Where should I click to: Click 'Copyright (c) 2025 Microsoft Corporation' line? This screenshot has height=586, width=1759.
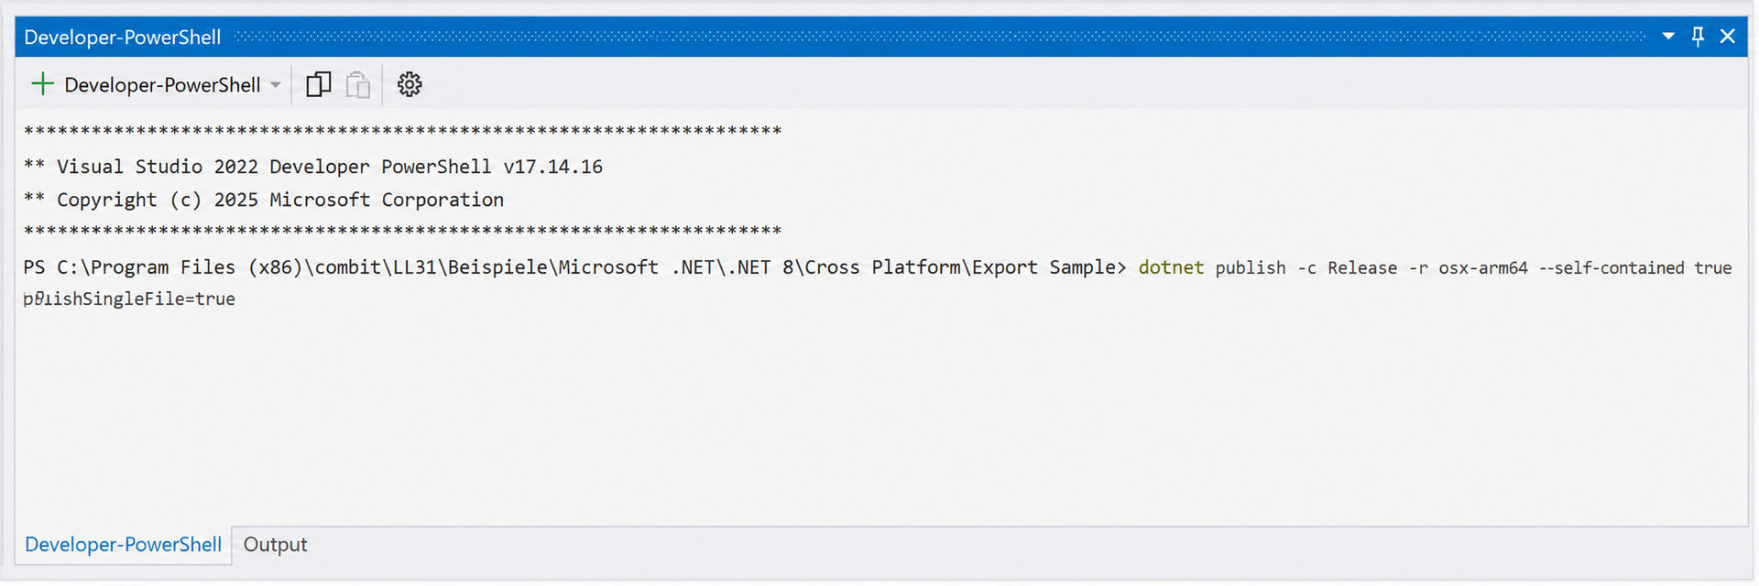pos(264,200)
